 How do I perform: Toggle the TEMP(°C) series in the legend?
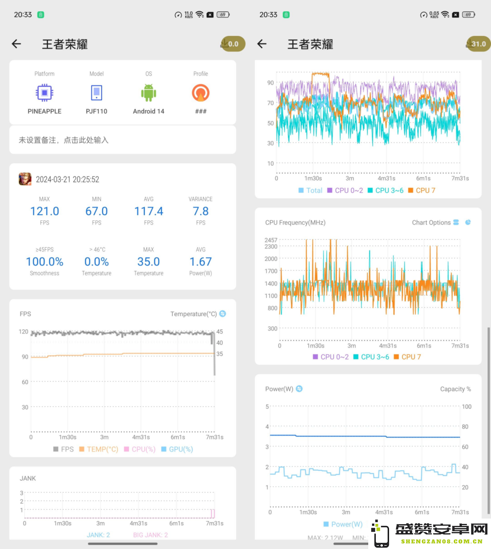click(x=99, y=449)
